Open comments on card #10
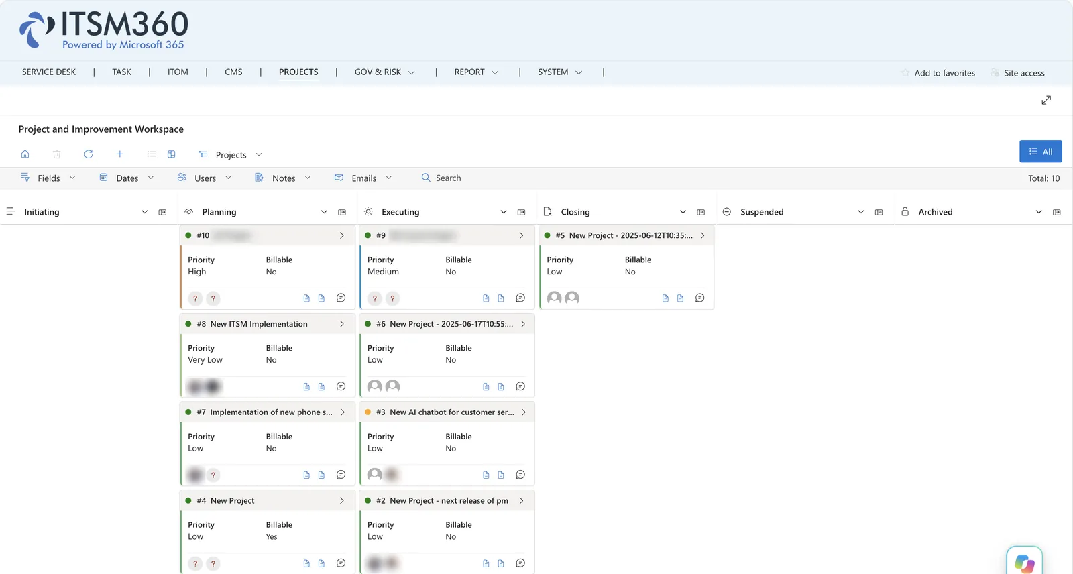 (x=341, y=298)
